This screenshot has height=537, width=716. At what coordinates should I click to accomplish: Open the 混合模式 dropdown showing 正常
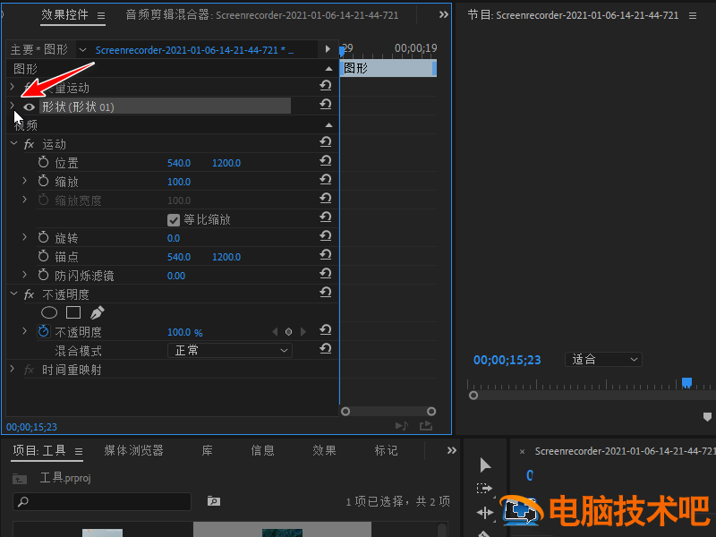pos(229,351)
